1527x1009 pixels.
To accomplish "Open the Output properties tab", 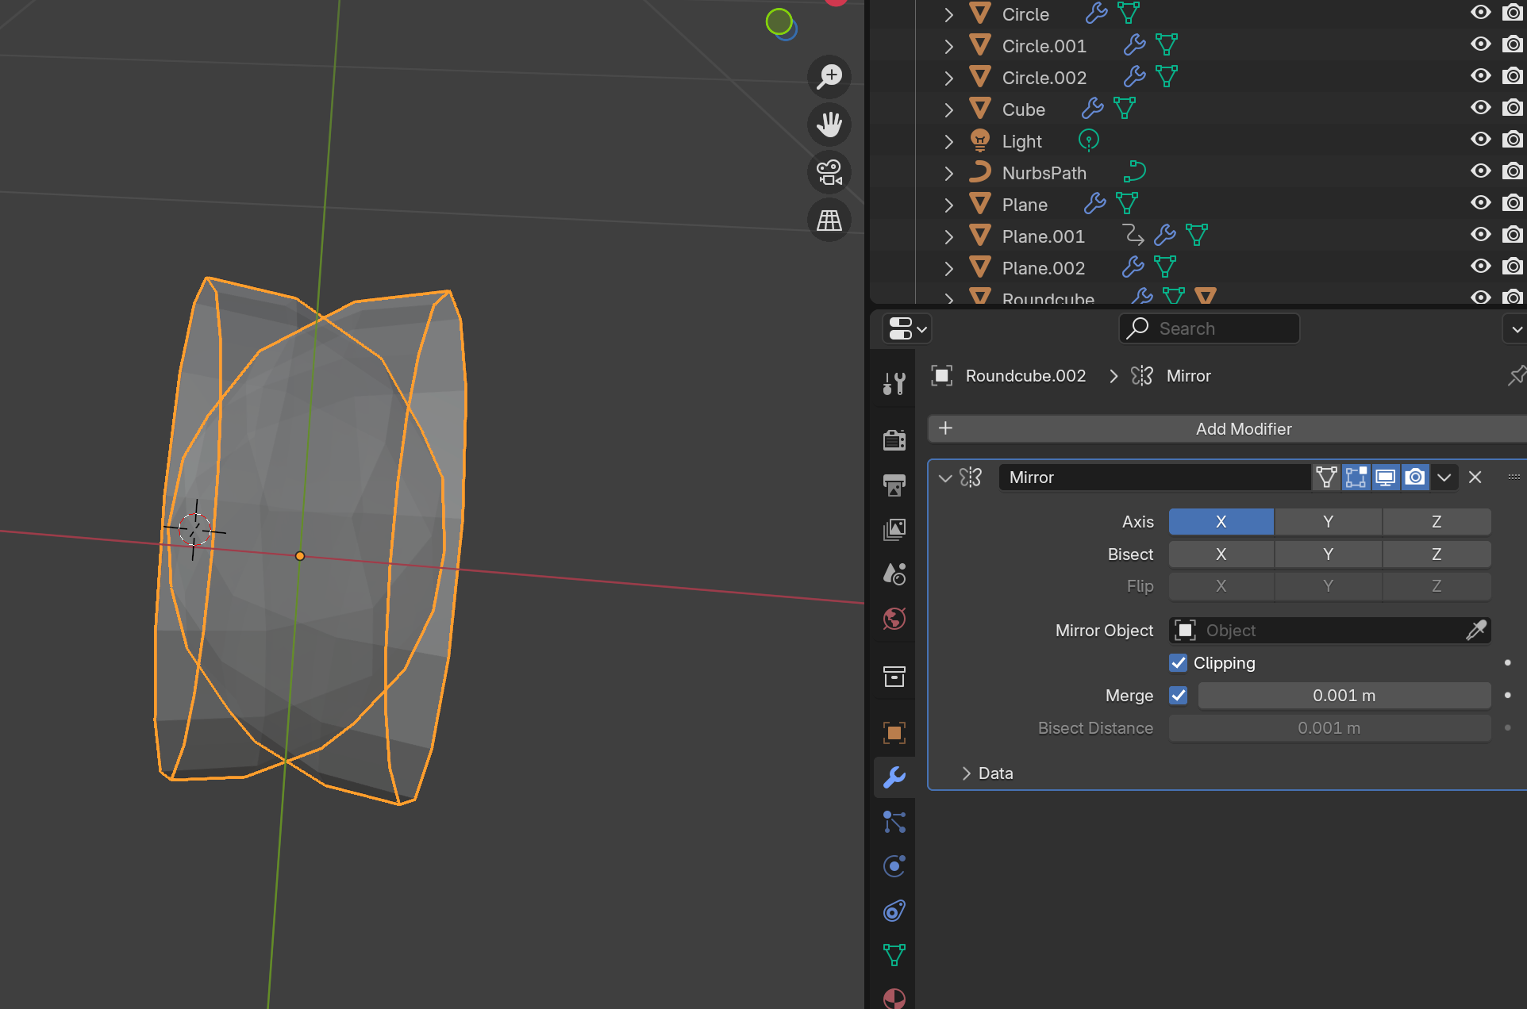I will pyautogui.click(x=894, y=485).
